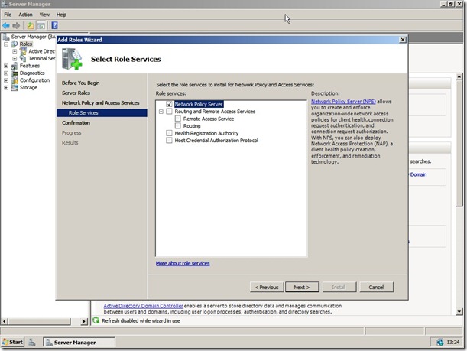Open the Action menu
Viewport: 467px width, 351px height.
tap(25, 15)
